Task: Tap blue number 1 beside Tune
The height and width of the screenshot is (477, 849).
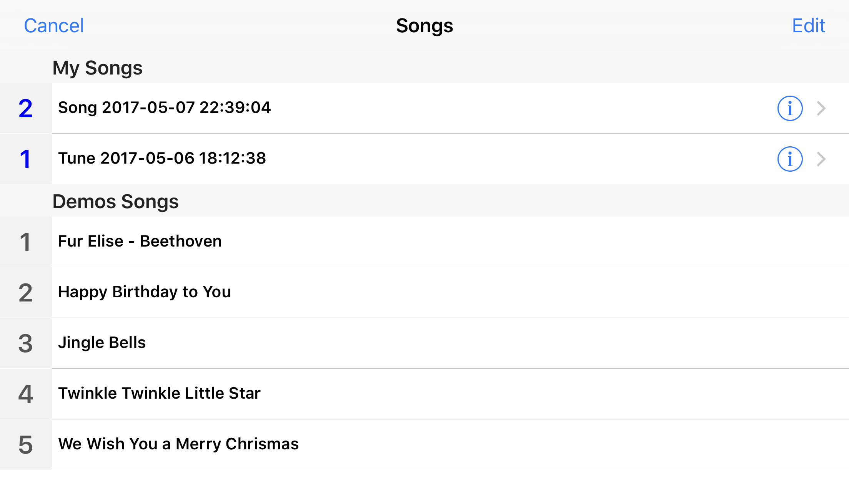Action: (25, 159)
